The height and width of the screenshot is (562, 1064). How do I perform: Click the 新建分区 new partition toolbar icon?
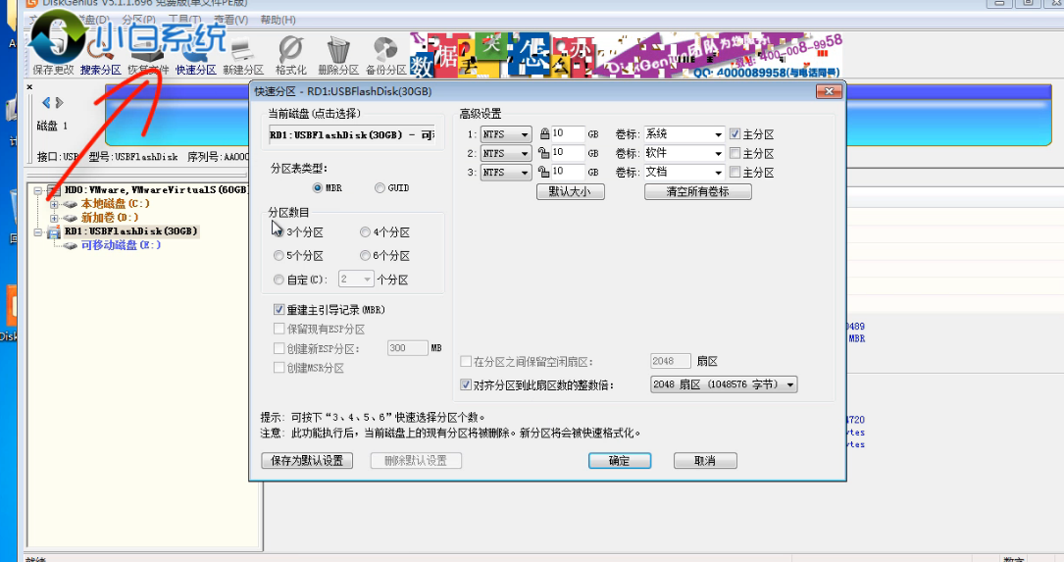tap(243, 55)
